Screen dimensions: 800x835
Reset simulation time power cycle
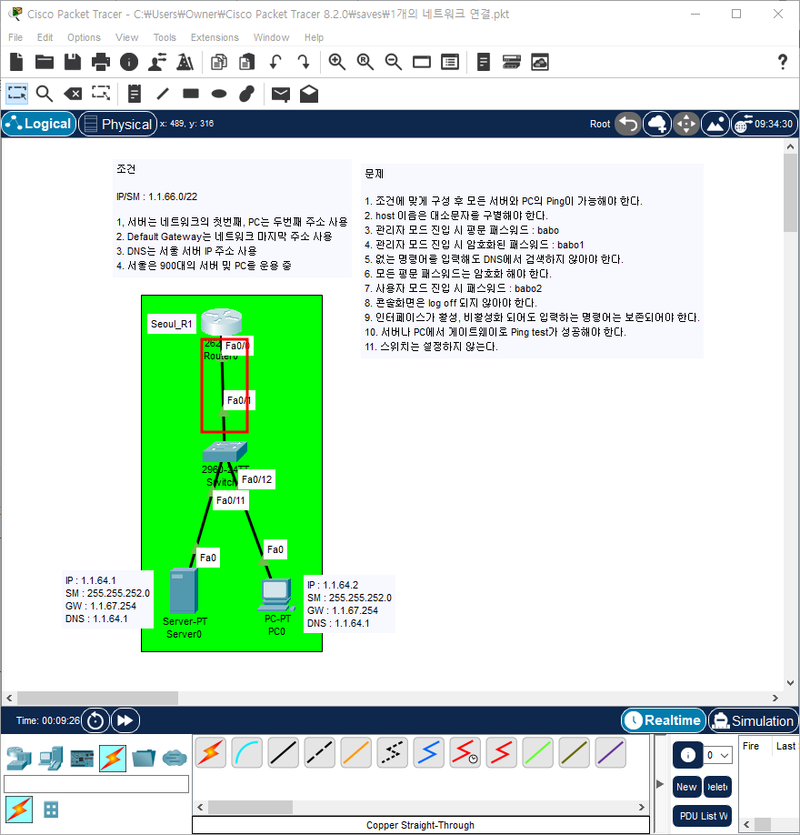point(95,720)
